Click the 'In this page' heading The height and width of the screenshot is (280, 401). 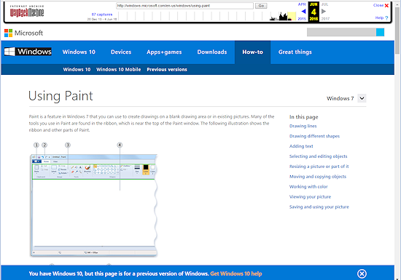click(303, 117)
